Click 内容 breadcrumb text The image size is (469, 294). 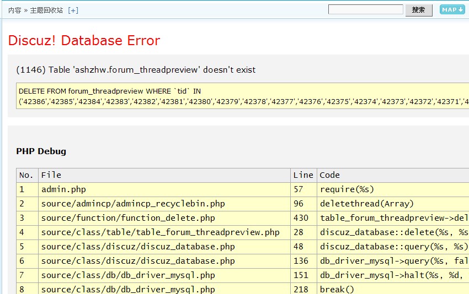point(15,10)
